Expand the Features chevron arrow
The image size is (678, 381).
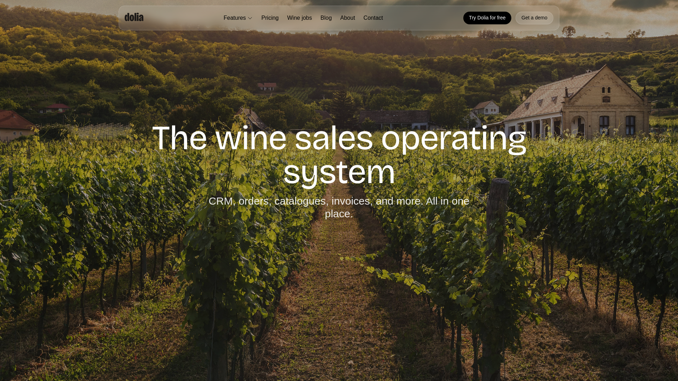[x=250, y=18]
